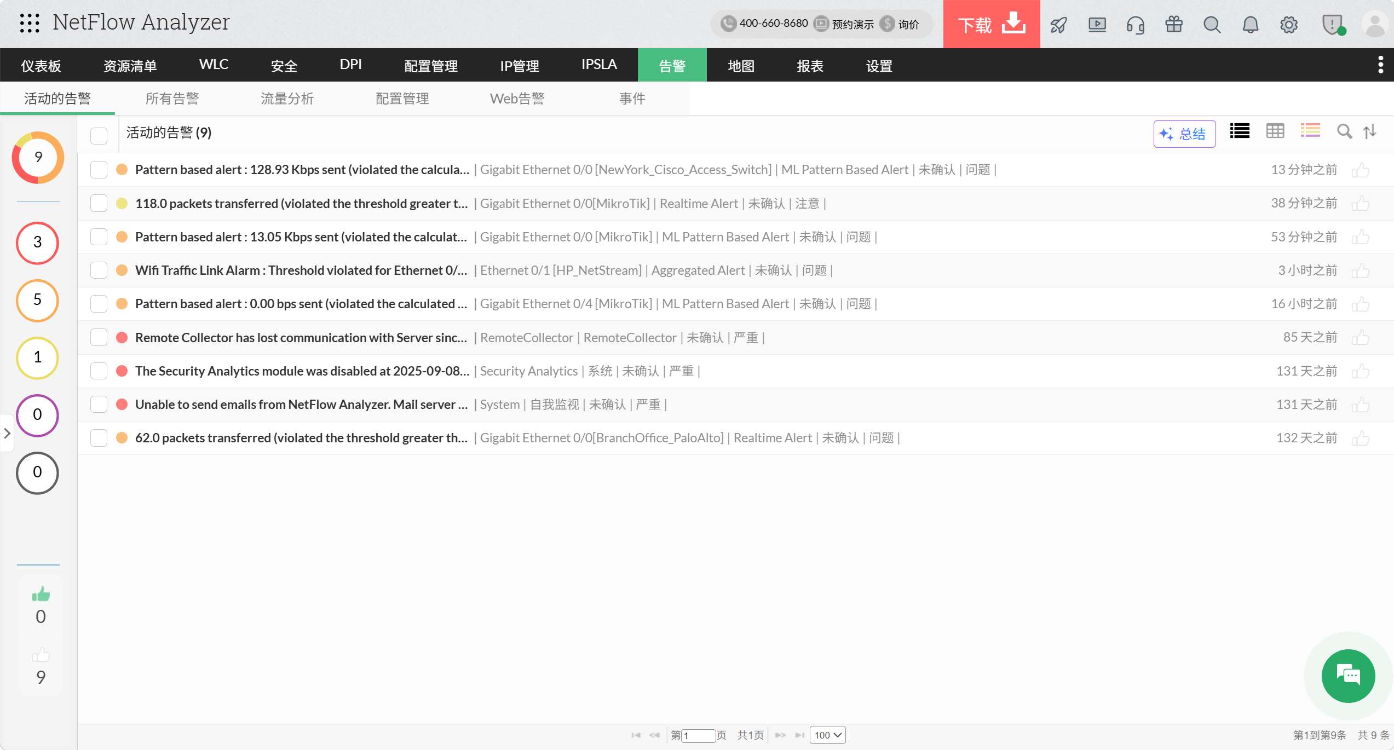Check the 62.0 packets transferred row

pos(99,438)
